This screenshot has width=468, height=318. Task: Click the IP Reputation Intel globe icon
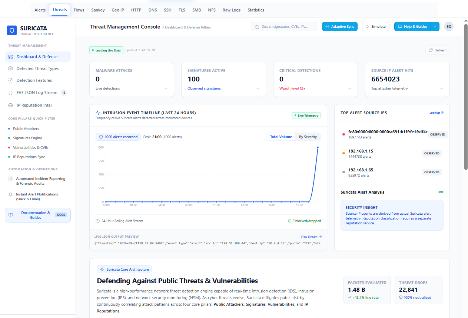10,105
